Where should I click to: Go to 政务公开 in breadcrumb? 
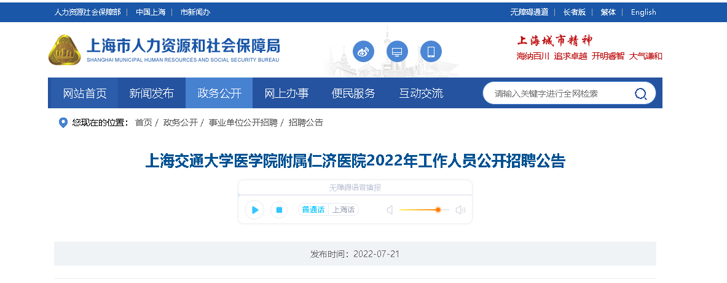pos(180,122)
